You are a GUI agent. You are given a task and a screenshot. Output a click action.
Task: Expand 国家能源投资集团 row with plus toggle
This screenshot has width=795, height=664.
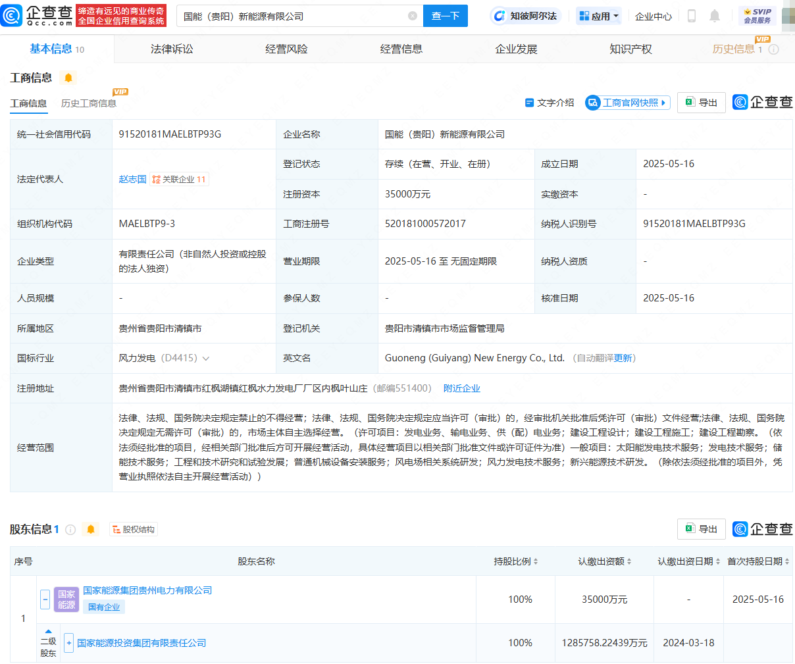[x=68, y=643]
